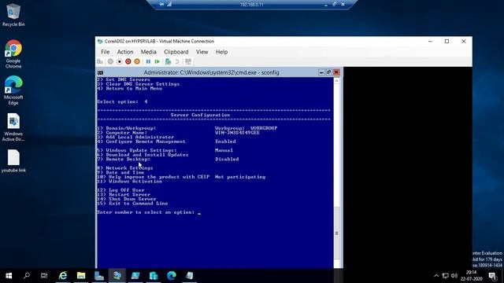The image size is (504, 283).
Task: Open the notification center icon
Action: [x=493, y=276]
